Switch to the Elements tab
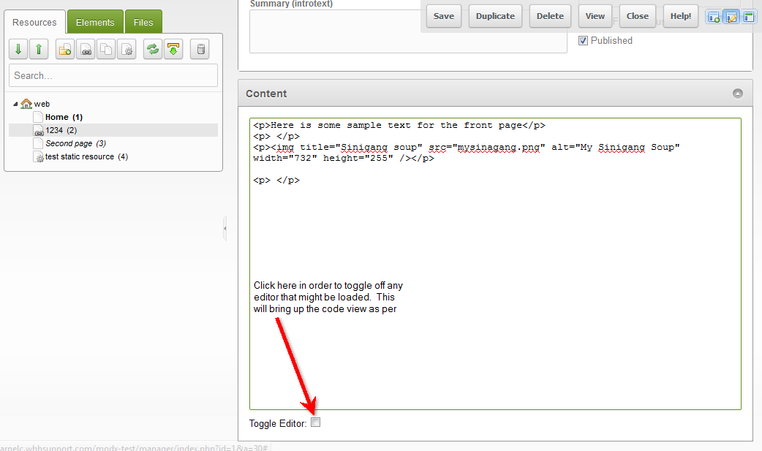 [x=95, y=22]
